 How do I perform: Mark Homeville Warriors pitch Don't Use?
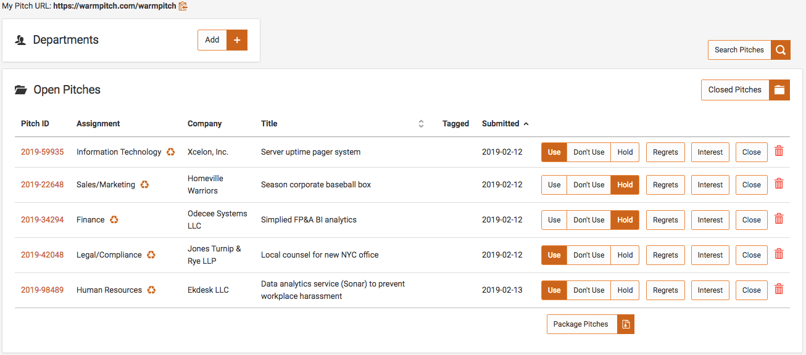click(x=589, y=185)
